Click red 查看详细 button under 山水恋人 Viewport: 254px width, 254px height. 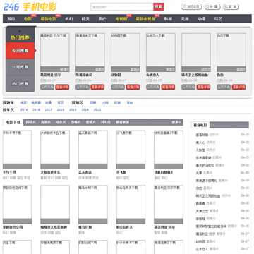click(x=168, y=87)
